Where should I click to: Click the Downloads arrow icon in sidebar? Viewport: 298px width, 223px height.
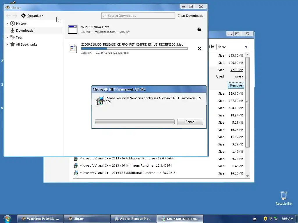pyautogui.click(x=12, y=30)
